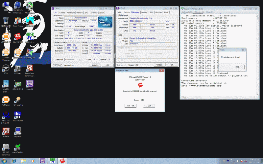Viewport: 263px width, 164px height.
Task: Switch to CPU tab in right CPU-Z
Action: (120, 12)
